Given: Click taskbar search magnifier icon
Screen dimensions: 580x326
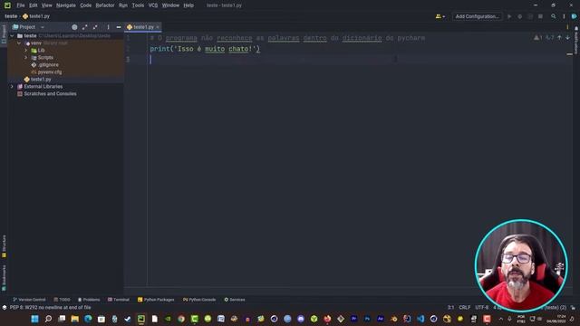Looking at the screenshot, I should tap(48, 319).
